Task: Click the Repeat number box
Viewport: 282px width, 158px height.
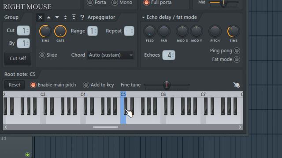Action: point(129,31)
